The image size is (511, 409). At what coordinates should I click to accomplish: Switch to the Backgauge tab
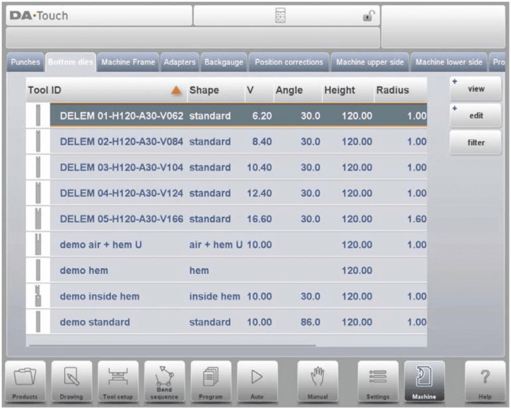(224, 62)
